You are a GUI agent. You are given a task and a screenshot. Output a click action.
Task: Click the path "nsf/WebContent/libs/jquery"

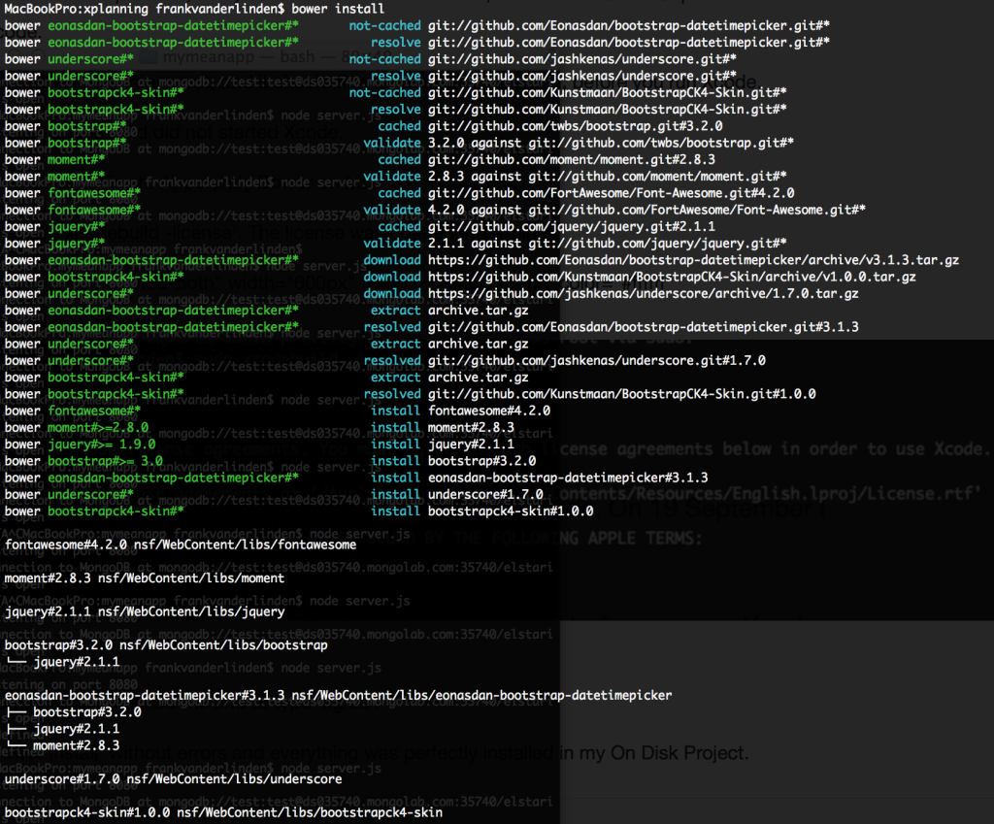tap(191, 612)
